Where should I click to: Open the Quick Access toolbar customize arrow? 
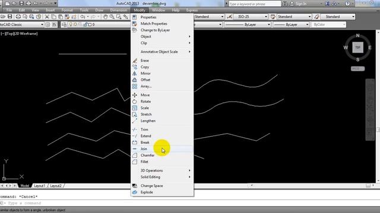click(x=55, y=4)
